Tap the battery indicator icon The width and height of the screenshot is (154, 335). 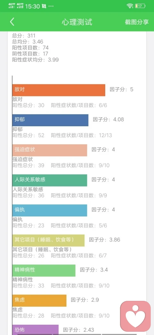pos(140,6)
